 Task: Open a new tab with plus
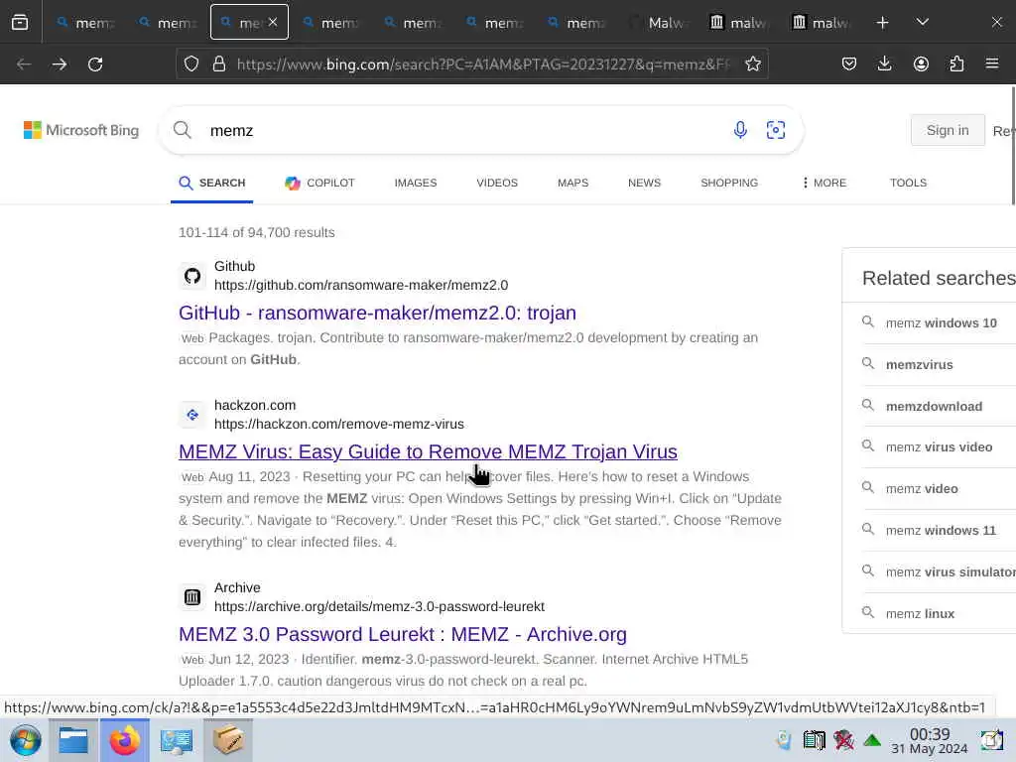pos(882,23)
